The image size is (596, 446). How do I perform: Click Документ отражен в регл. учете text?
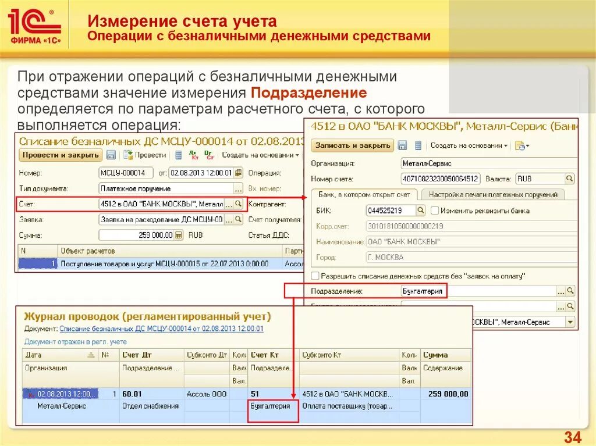(x=75, y=341)
